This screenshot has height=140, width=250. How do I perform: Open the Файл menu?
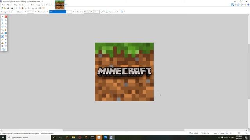click(x=4, y=5)
